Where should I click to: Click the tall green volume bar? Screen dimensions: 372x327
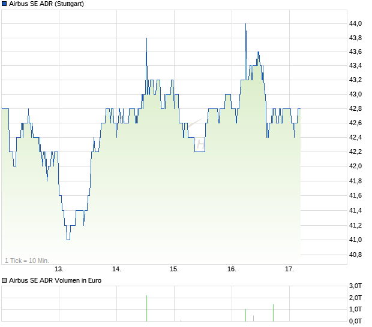pos(146,308)
